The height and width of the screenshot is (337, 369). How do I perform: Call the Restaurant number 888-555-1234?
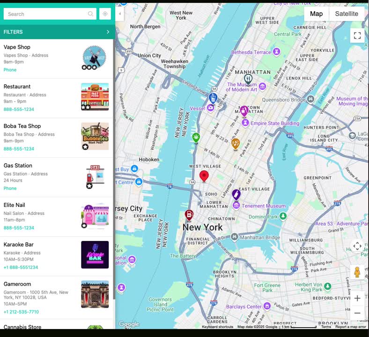19,109
